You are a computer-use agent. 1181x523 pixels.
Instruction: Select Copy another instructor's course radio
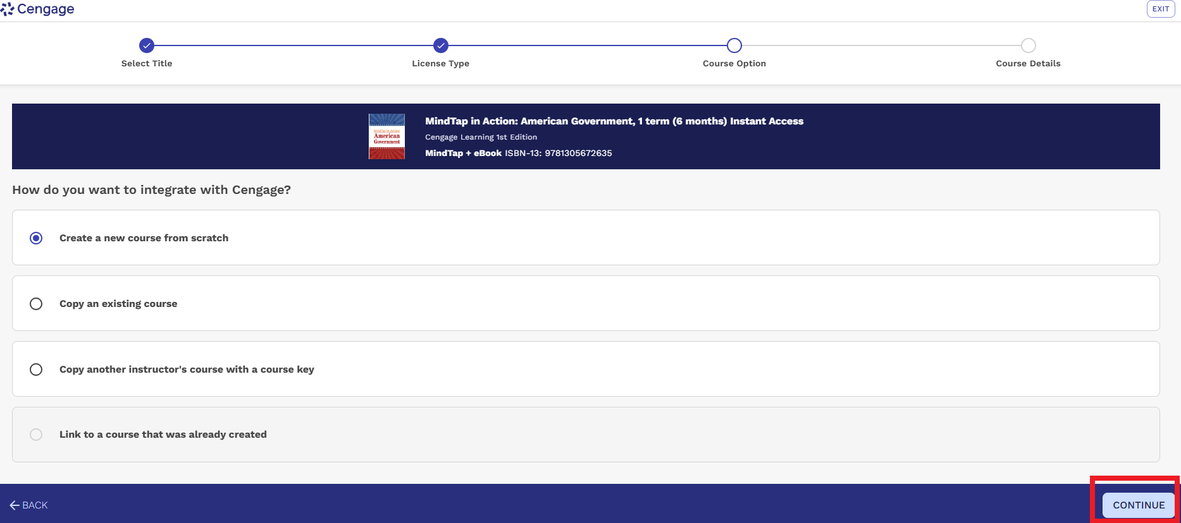[x=36, y=370]
